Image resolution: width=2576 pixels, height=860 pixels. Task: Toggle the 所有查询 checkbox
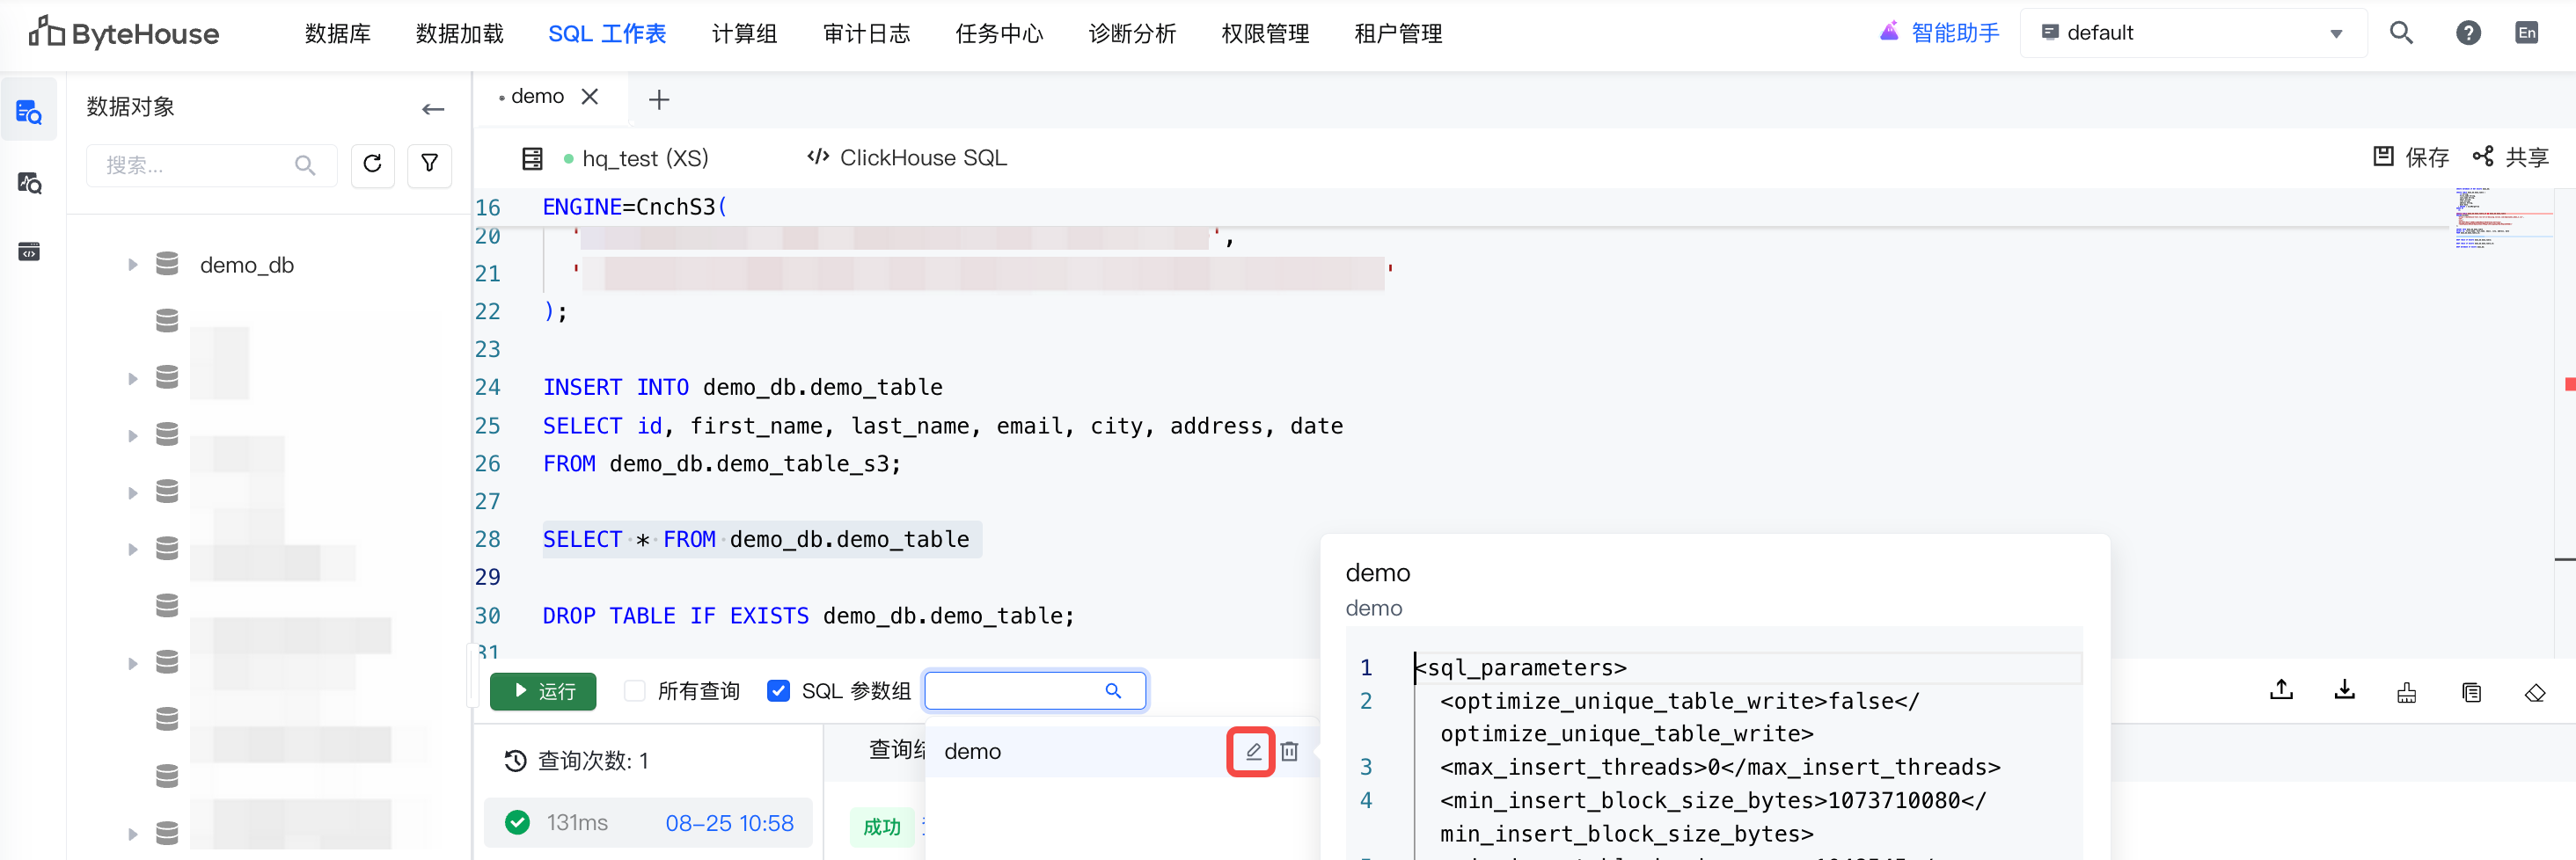pos(634,690)
